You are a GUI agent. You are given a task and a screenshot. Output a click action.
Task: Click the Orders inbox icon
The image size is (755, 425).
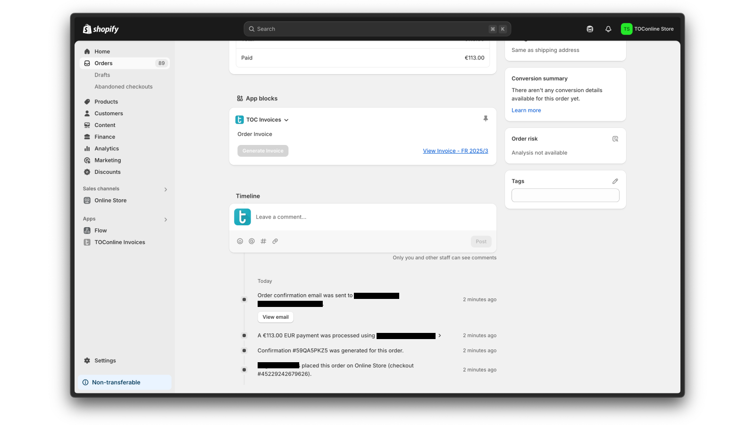click(87, 63)
